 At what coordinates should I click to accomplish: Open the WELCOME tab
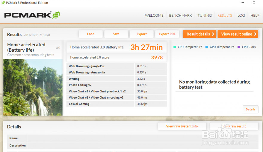(154, 16)
